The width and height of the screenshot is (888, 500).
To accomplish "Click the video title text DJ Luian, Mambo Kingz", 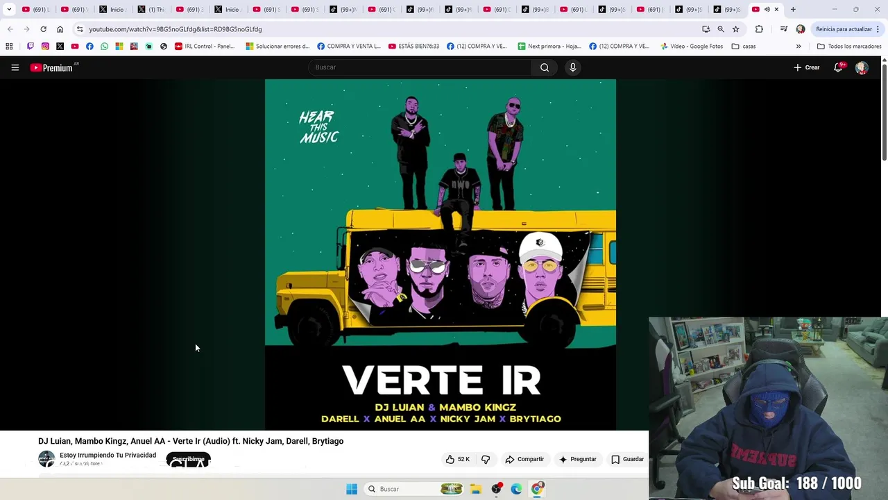I will pos(191,441).
